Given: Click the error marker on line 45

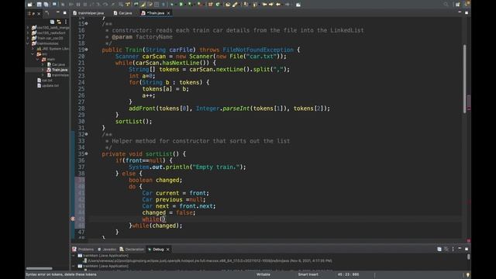Looking at the screenshot, I should [73, 219].
